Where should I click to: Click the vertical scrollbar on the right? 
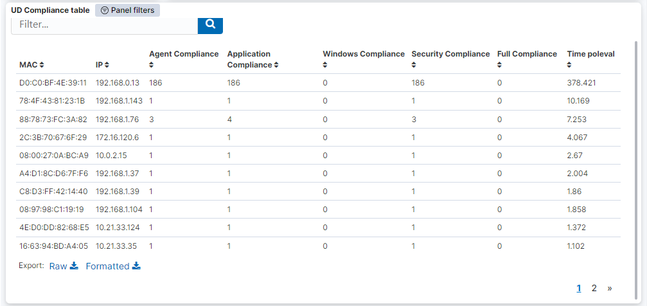(x=636, y=129)
